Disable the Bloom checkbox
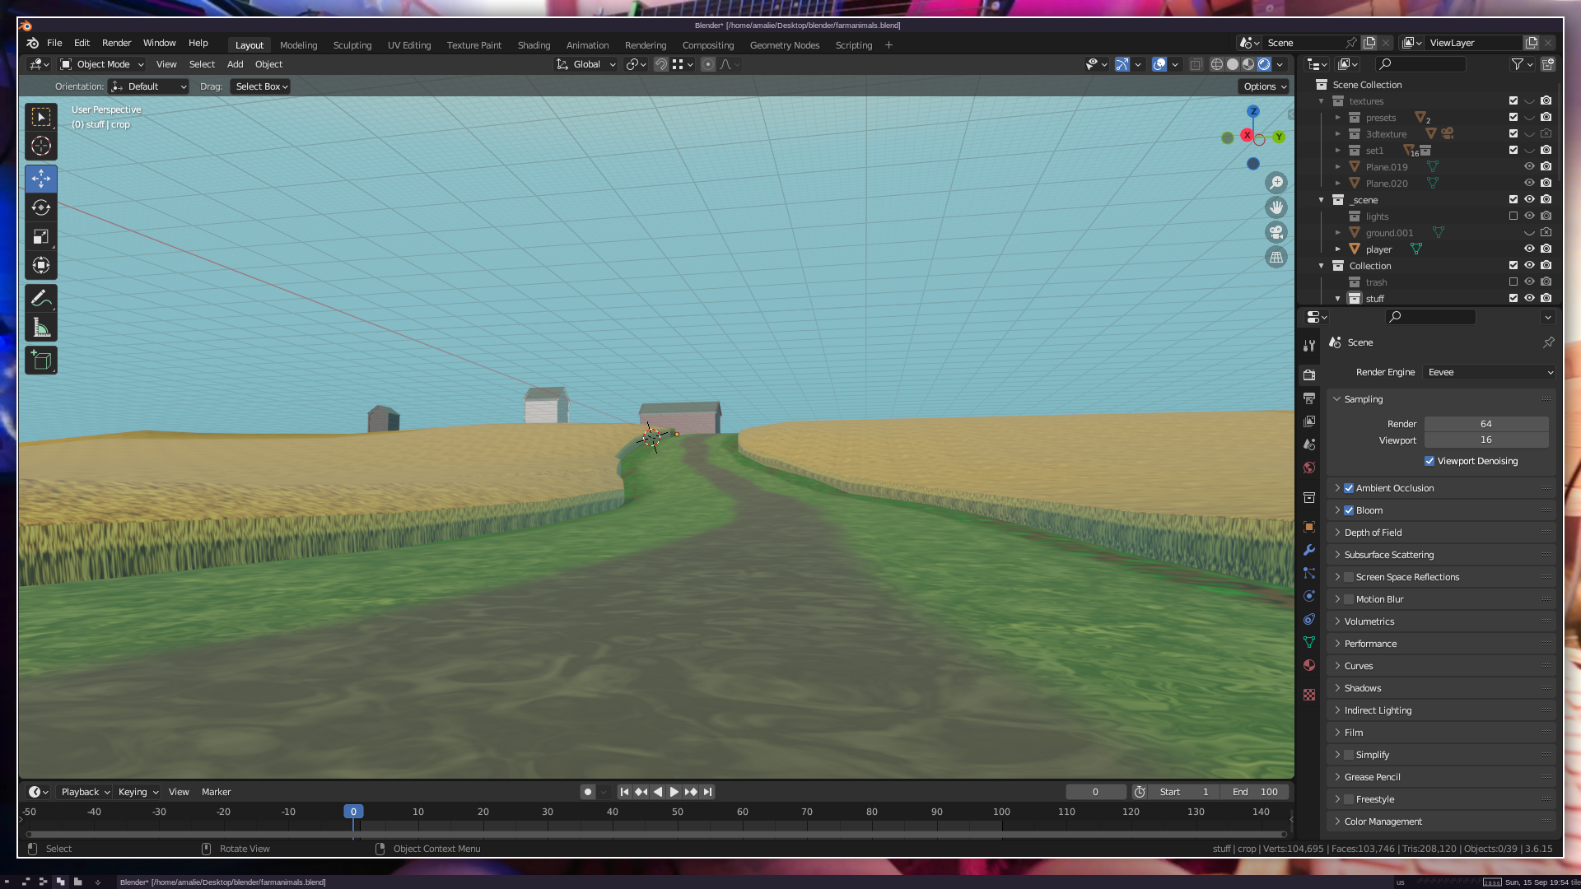Viewport: 1581px width, 889px height. coord(1349,510)
